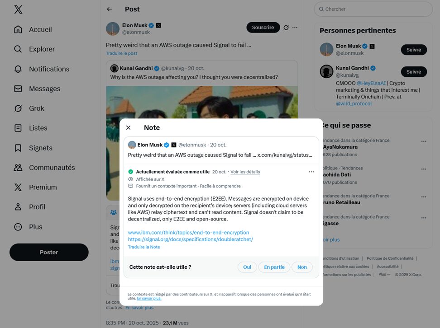The height and width of the screenshot is (328, 440).
Task: Open the Explorer search icon in sidebar
Action: click(x=18, y=49)
